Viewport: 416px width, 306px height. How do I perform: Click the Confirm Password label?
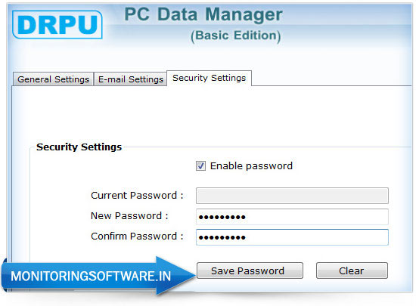coord(137,236)
